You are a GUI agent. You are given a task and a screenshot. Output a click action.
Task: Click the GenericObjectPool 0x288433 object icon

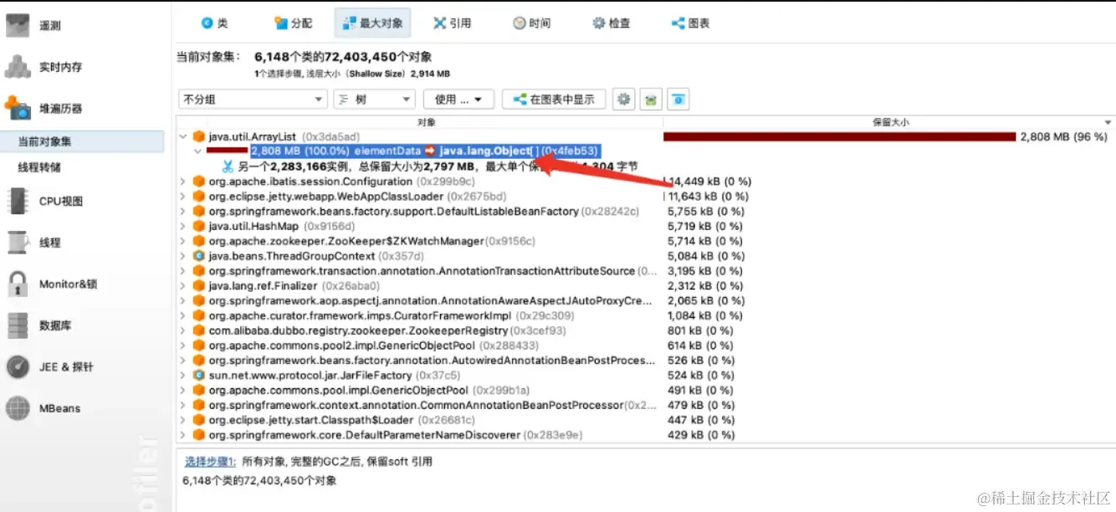point(198,346)
